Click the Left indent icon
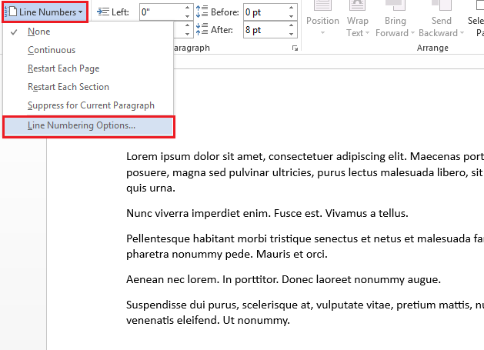 pos(103,12)
